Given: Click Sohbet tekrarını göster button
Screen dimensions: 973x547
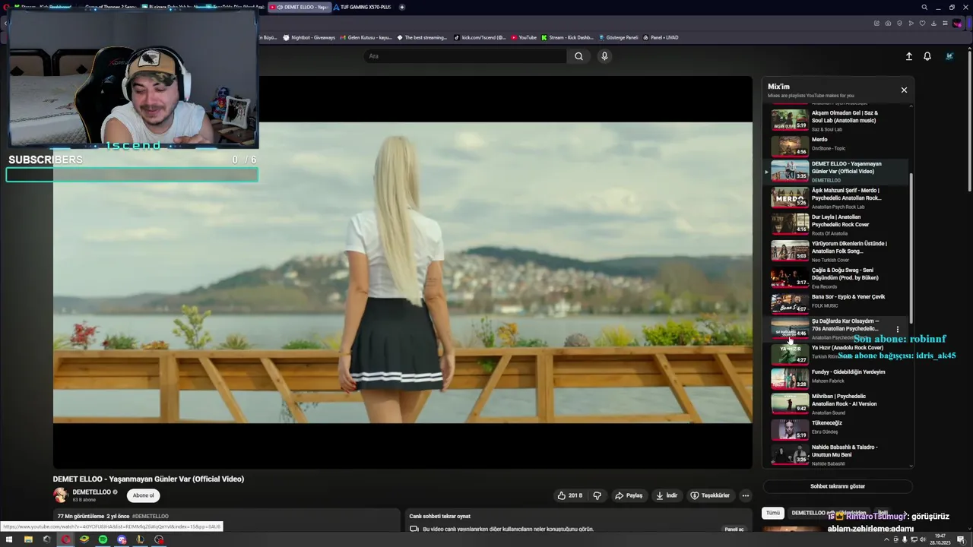Looking at the screenshot, I should [838, 486].
